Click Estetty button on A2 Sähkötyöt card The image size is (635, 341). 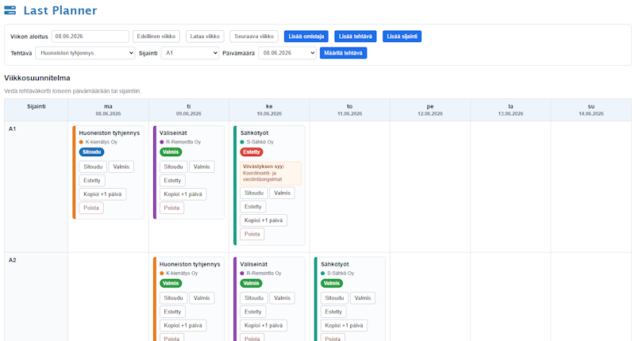point(333,312)
